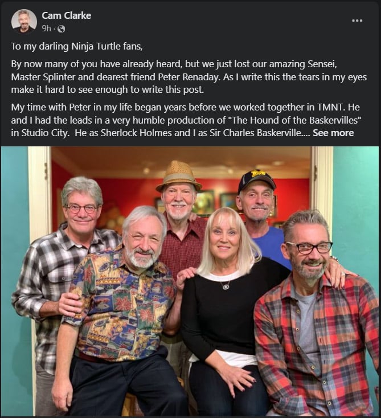Open the Cam Clarke profile name link
Viewport: 381px width, 418px height.
(67, 15)
